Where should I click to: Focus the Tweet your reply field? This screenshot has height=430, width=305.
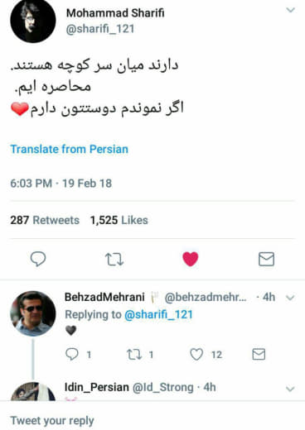(x=152, y=421)
